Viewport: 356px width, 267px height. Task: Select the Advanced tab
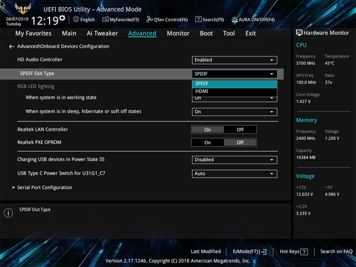(142, 34)
